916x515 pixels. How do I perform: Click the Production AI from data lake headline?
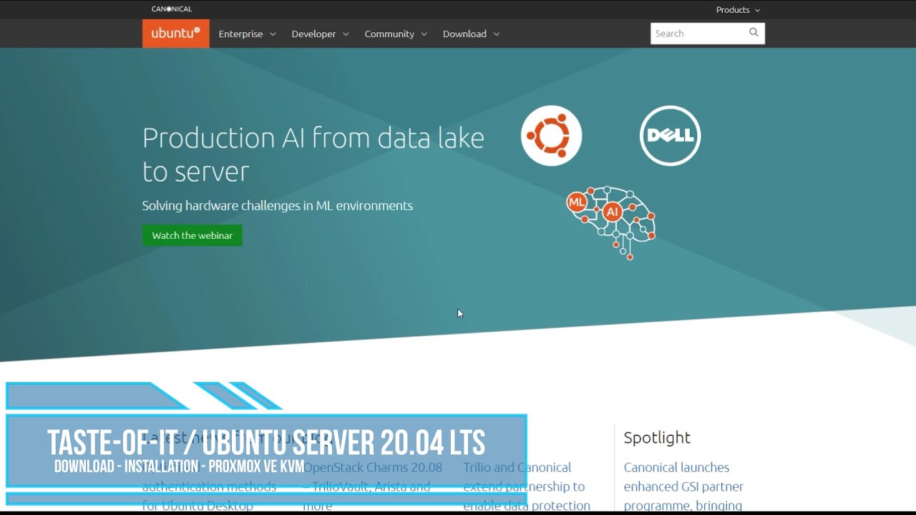[x=313, y=154]
